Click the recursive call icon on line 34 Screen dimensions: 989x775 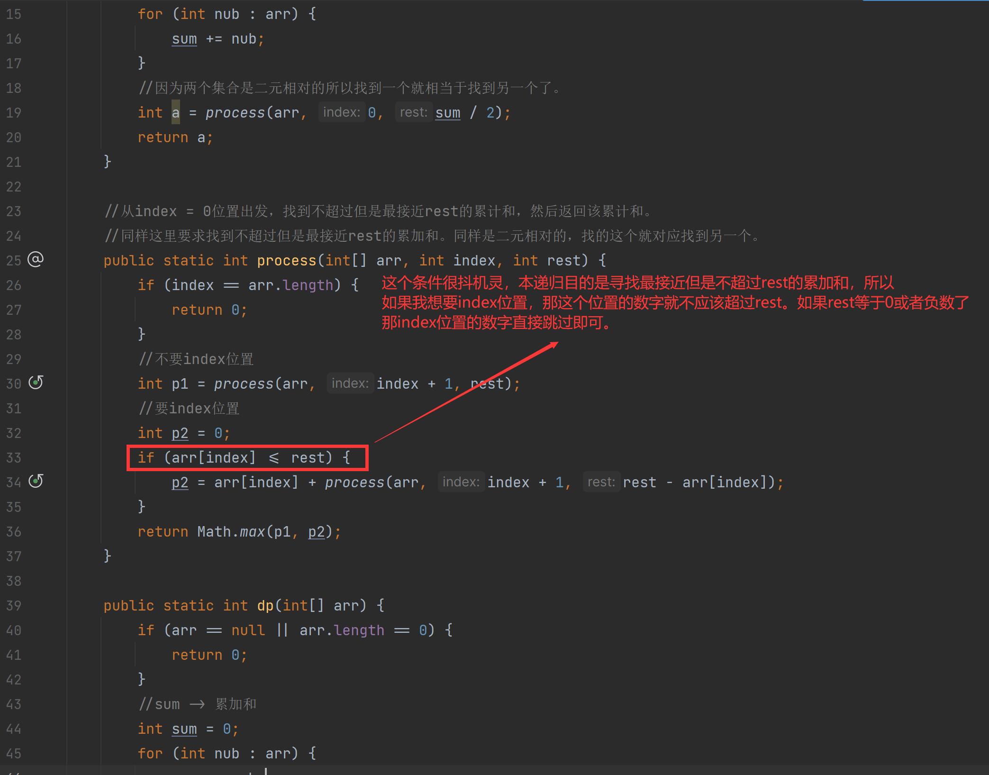(36, 481)
